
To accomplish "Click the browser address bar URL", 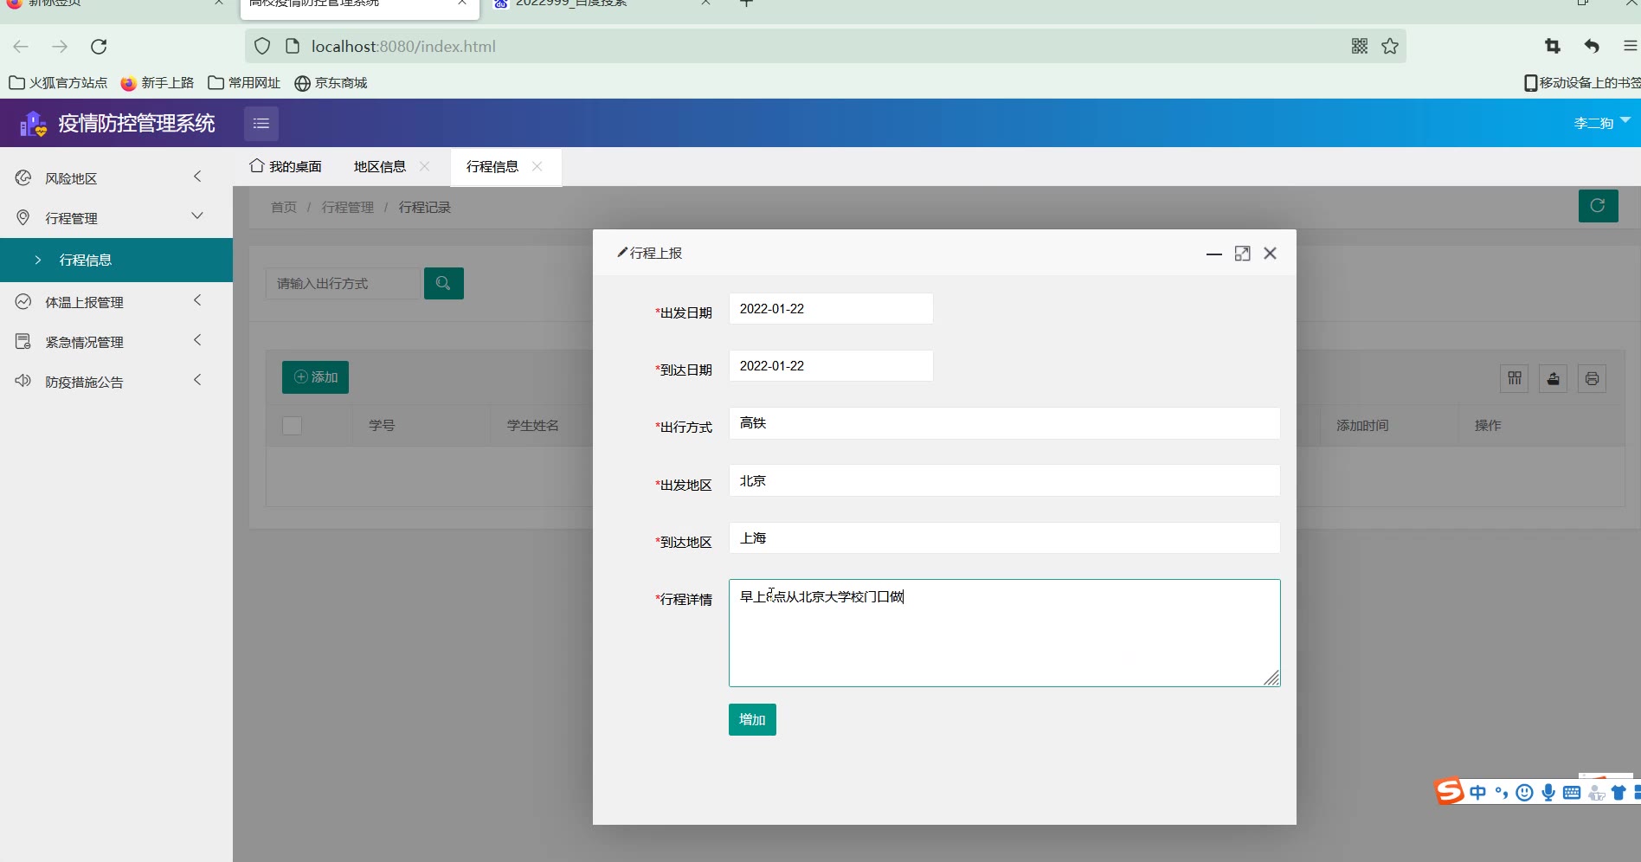I will 403,47.
